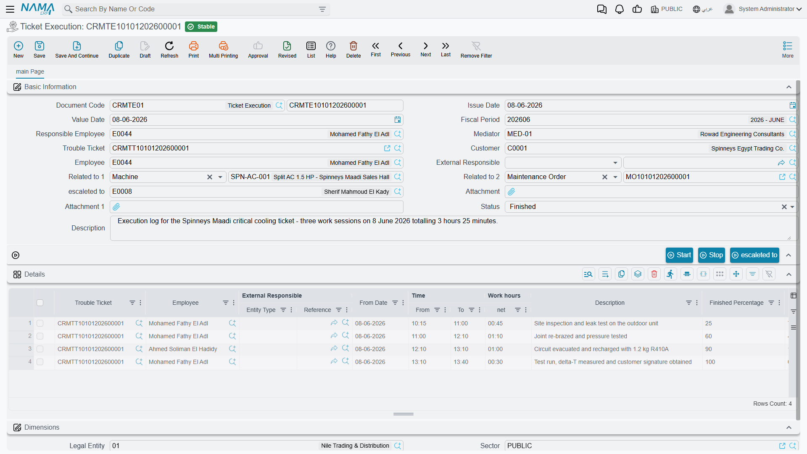Select row 1 checkbox in Details
This screenshot has height=454, width=807.
pyautogui.click(x=40, y=323)
